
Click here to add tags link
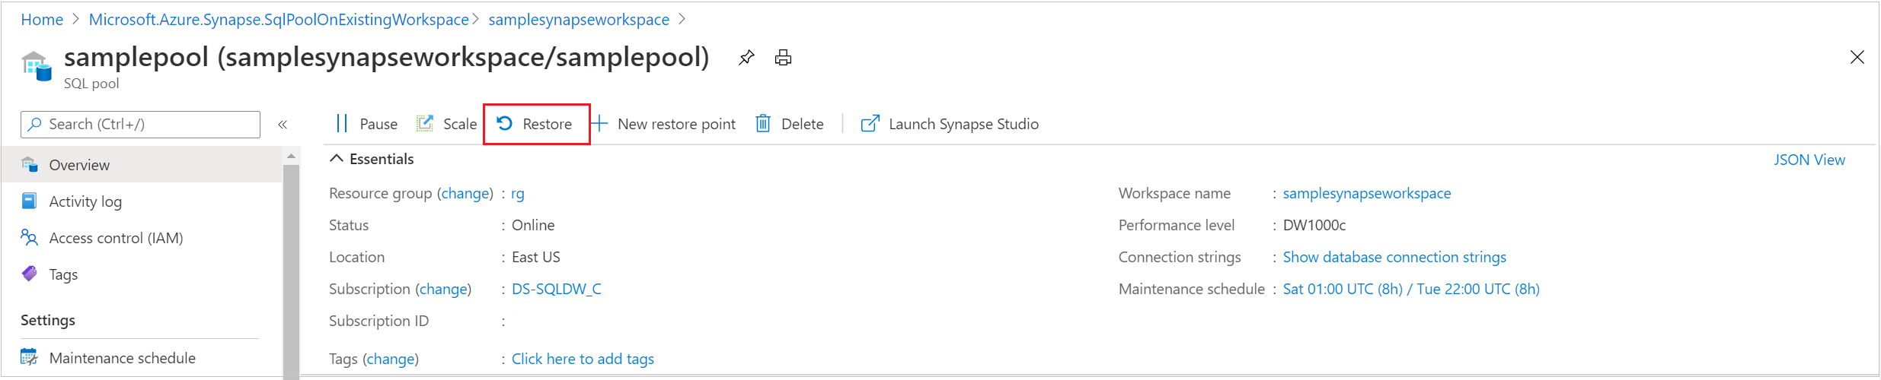pyautogui.click(x=583, y=359)
